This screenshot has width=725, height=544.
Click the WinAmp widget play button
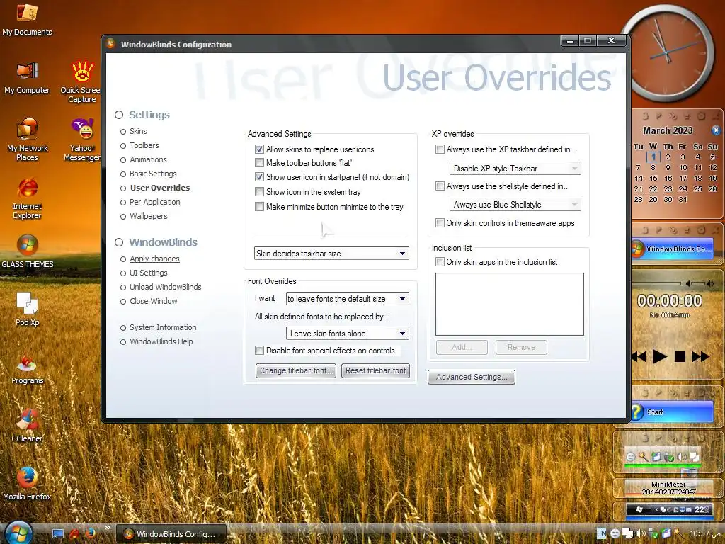click(660, 357)
